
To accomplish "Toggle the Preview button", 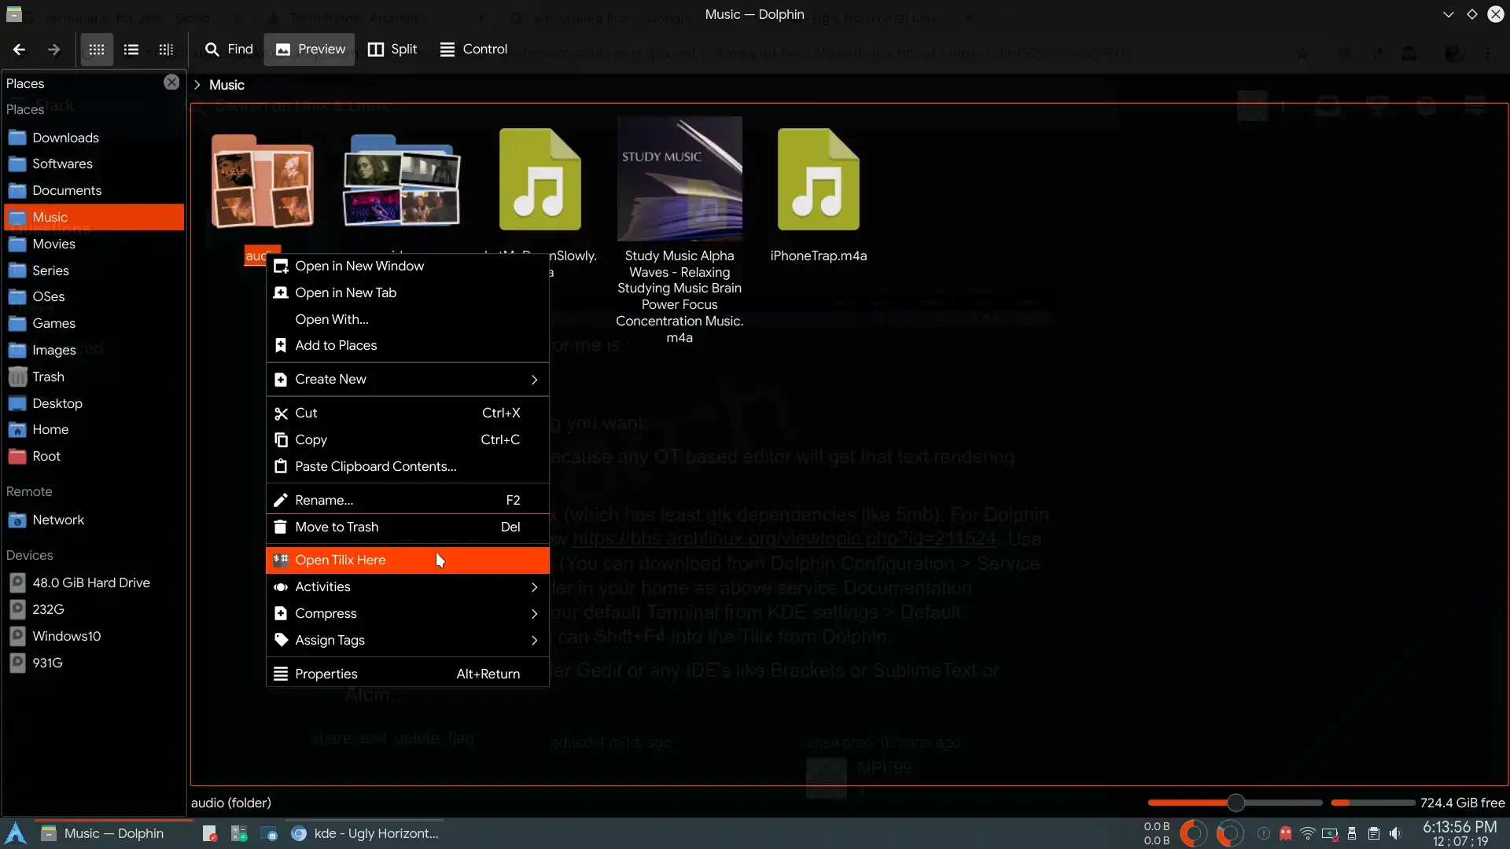I will (x=310, y=50).
